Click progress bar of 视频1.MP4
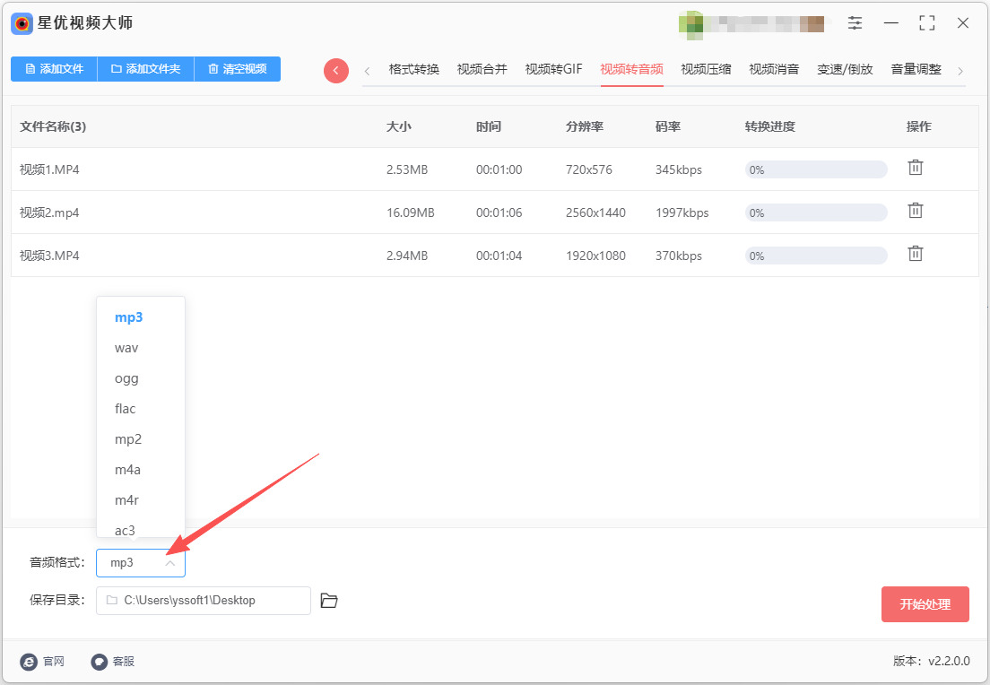990x685 pixels. click(816, 169)
